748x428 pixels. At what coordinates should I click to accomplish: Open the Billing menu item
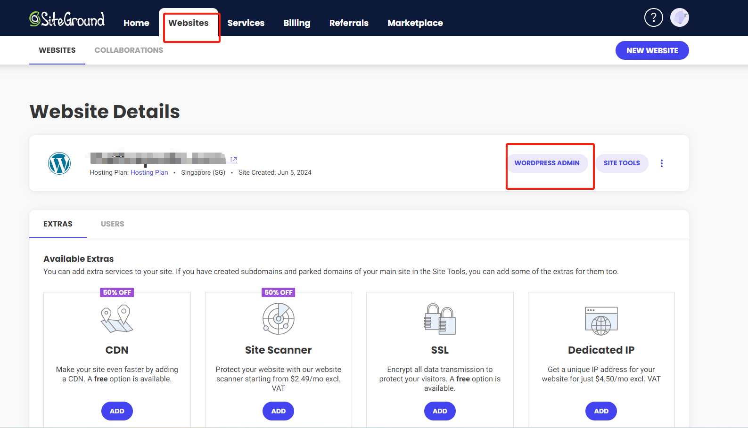coord(296,23)
